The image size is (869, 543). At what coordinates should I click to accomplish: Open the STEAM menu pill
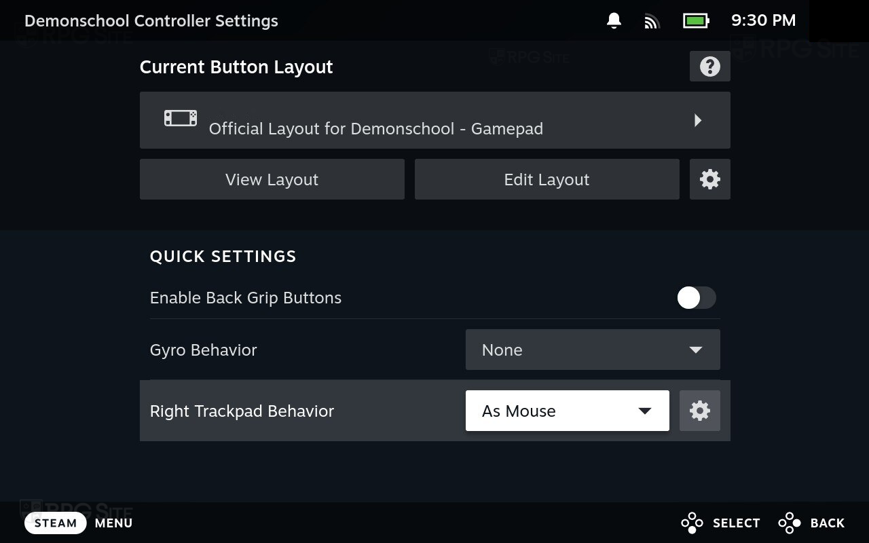(x=56, y=523)
